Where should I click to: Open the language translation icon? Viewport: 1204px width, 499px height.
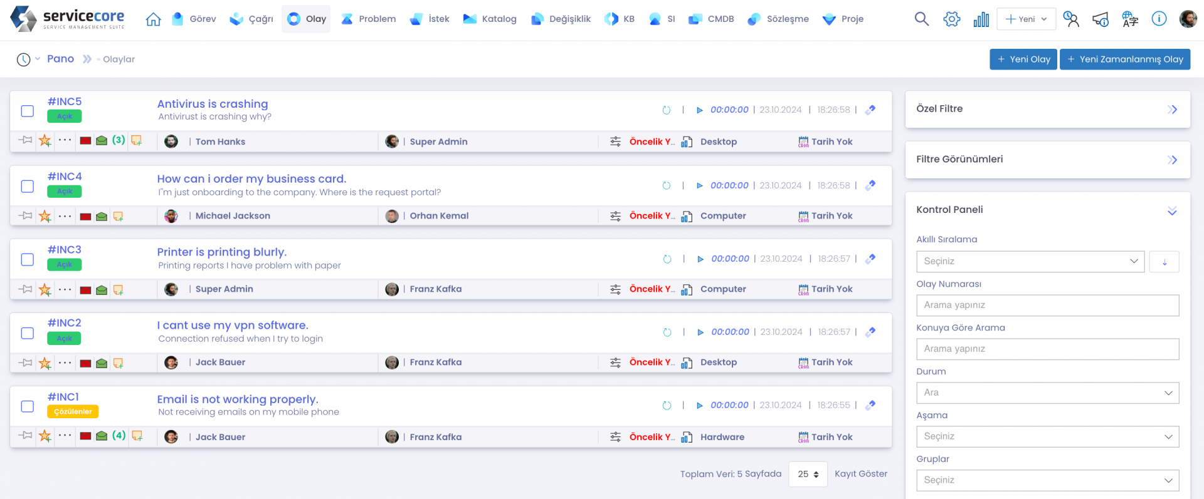pyautogui.click(x=1130, y=19)
